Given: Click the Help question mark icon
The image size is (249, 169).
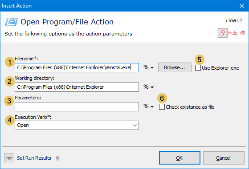Looking at the screenshot, I should click(x=222, y=33).
